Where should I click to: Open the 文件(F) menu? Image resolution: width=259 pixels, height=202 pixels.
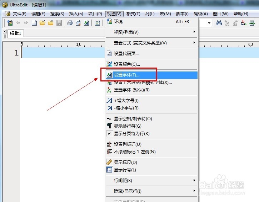click(x=20, y=14)
